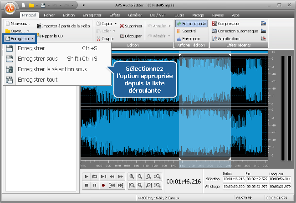Choose Enregistrer tout from menu
The height and width of the screenshot is (203, 296).
[x=37, y=79]
